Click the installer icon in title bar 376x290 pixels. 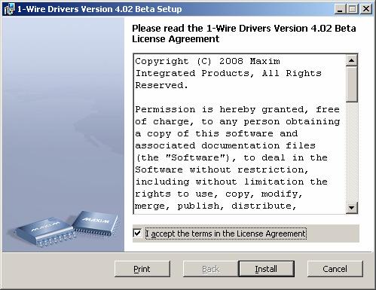tap(9, 9)
